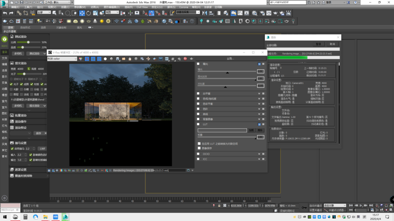Toggle green channel in V-Ray frame buffer
The image size is (394, 221).
93,59
